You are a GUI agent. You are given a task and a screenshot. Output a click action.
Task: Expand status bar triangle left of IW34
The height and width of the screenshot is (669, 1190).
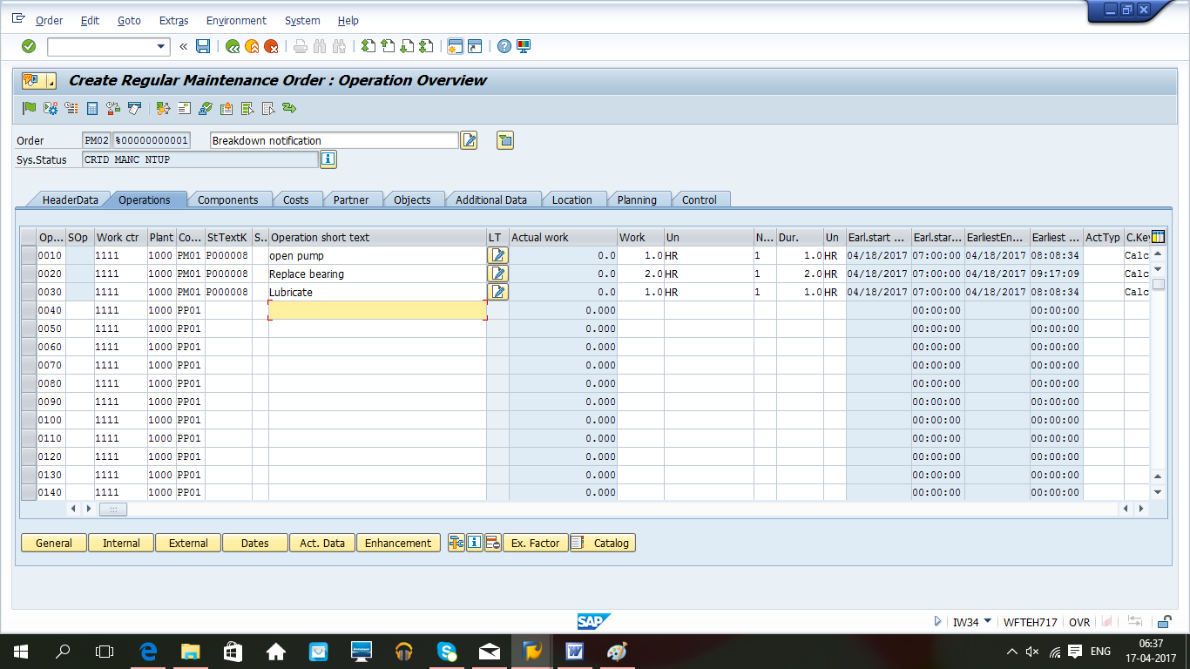[937, 622]
